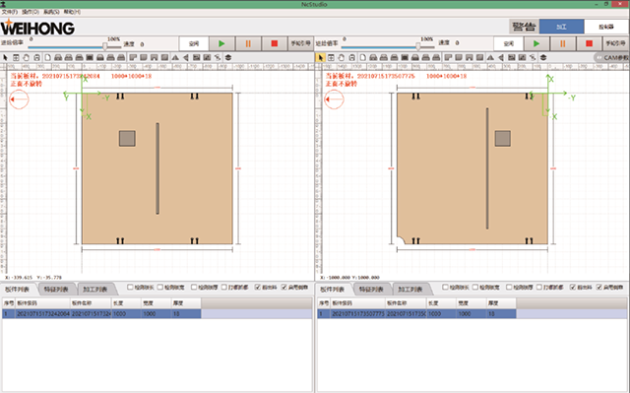Open first menu in the menu bar

pyautogui.click(x=10, y=12)
